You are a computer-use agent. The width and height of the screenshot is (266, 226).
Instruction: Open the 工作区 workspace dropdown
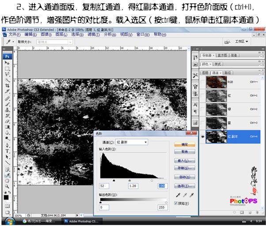241,41
